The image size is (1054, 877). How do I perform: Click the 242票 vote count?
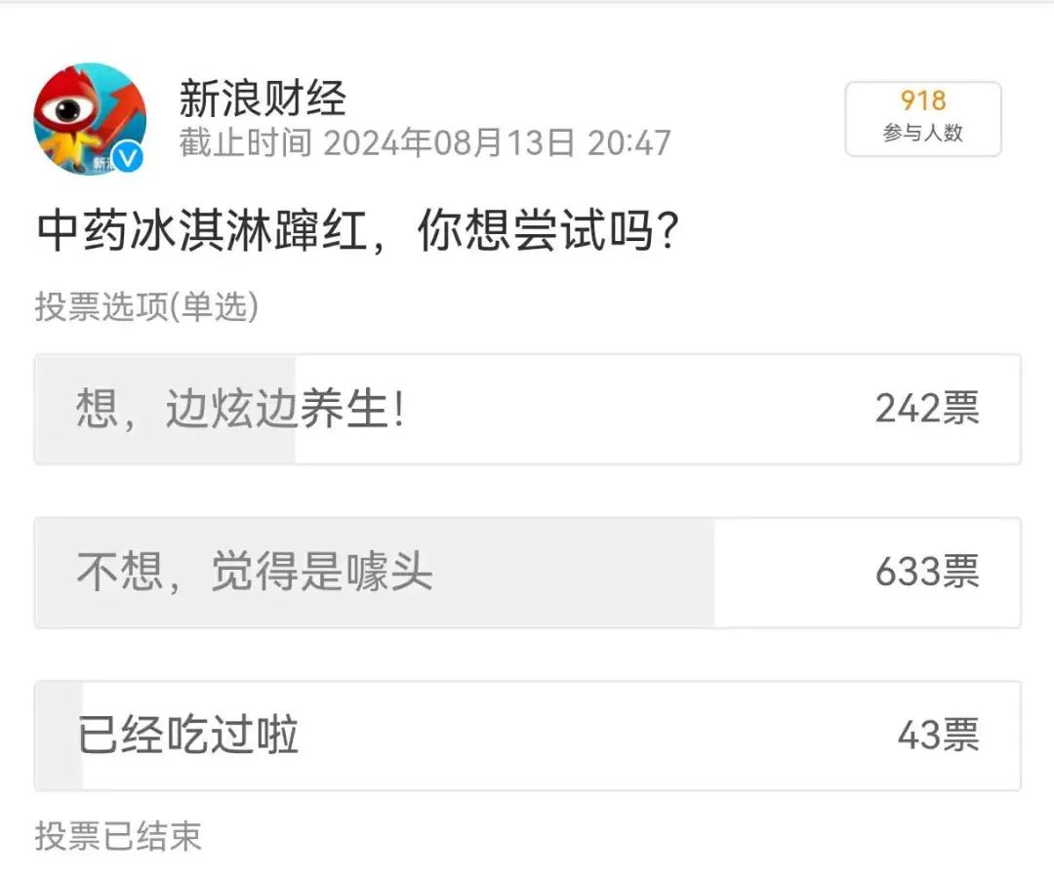click(927, 408)
